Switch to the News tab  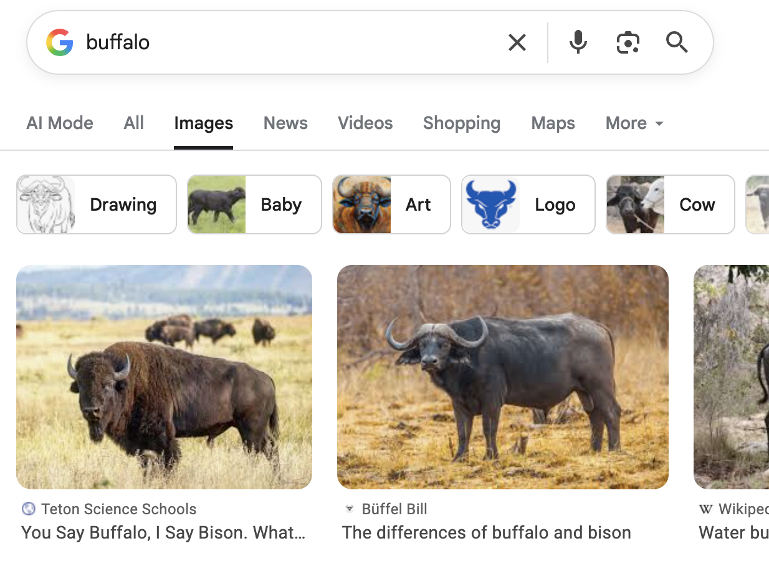tap(285, 123)
